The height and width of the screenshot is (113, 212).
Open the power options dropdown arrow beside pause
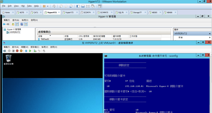pos(48,6)
